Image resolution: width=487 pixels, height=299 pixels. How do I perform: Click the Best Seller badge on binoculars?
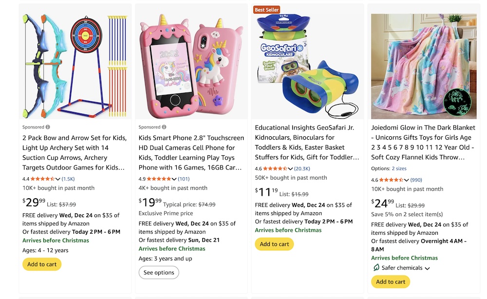[266, 10]
